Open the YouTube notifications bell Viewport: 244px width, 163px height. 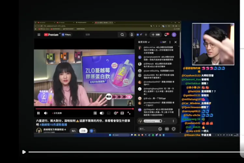coord(166,35)
